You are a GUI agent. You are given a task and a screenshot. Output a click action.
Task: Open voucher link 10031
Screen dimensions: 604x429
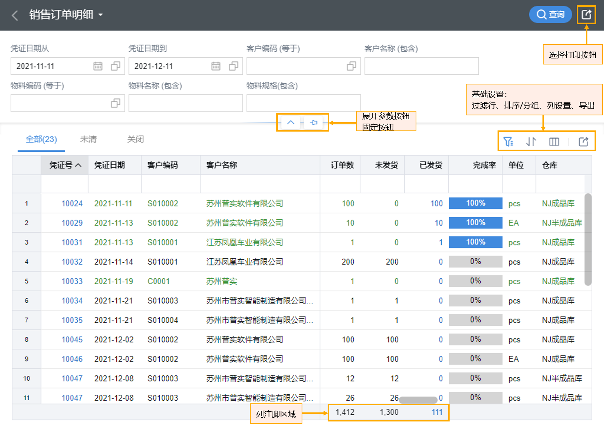[72, 242]
